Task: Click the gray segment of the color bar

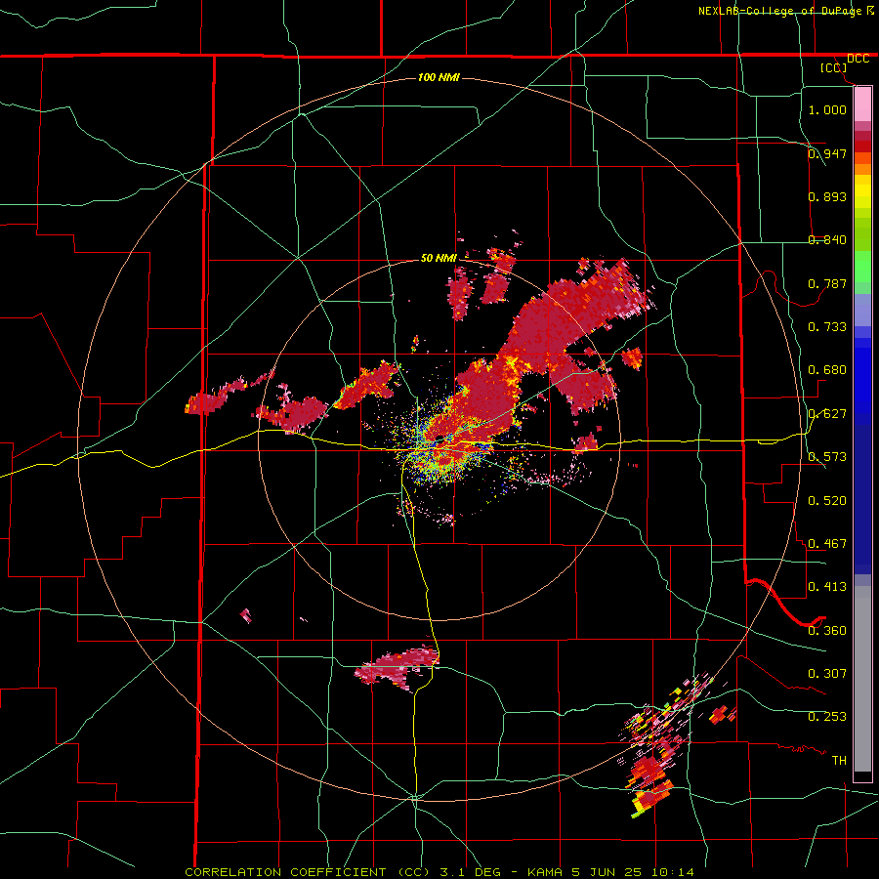Action: [862, 679]
